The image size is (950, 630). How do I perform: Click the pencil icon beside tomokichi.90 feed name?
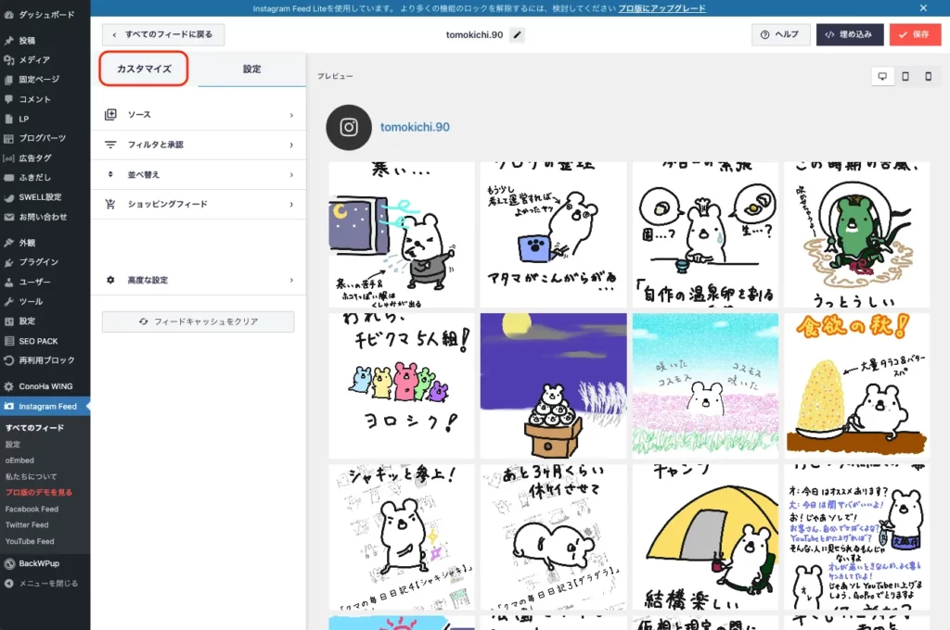coord(517,34)
